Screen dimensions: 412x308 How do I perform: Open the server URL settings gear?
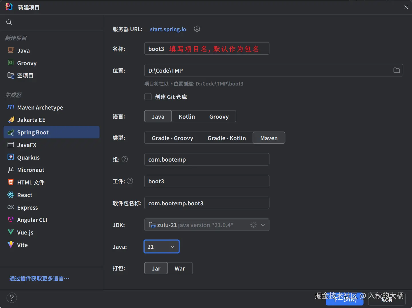point(197,29)
